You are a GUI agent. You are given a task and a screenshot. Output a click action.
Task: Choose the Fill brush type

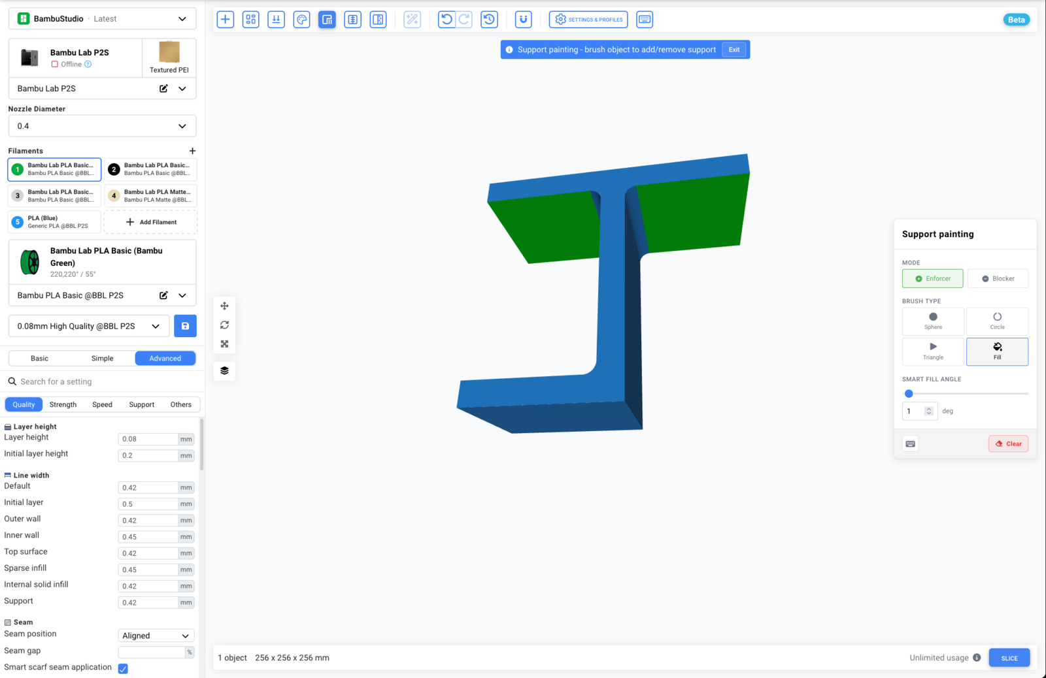(997, 351)
